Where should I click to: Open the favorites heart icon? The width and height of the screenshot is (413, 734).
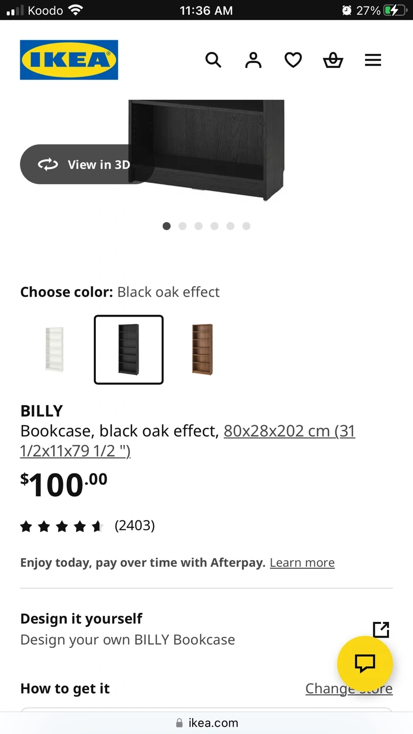[293, 60]
